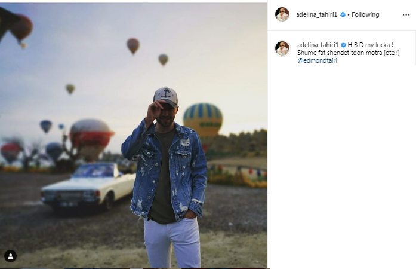Click the verified badge in post header
Image resolution: width=416 pixels, height=269 pixels.
point(343,15)
